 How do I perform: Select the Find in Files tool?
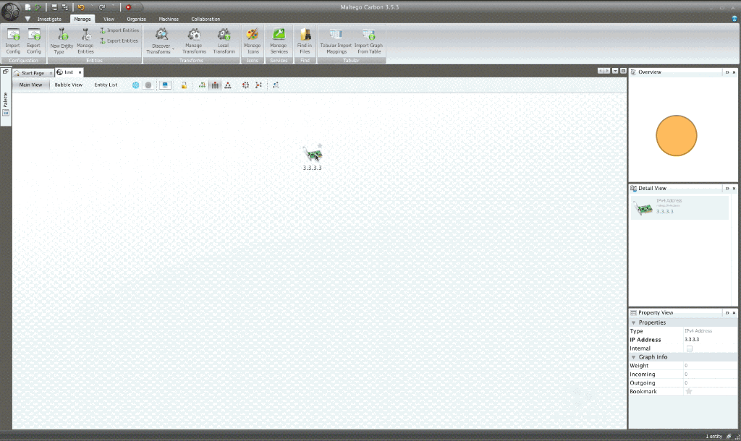305,42
